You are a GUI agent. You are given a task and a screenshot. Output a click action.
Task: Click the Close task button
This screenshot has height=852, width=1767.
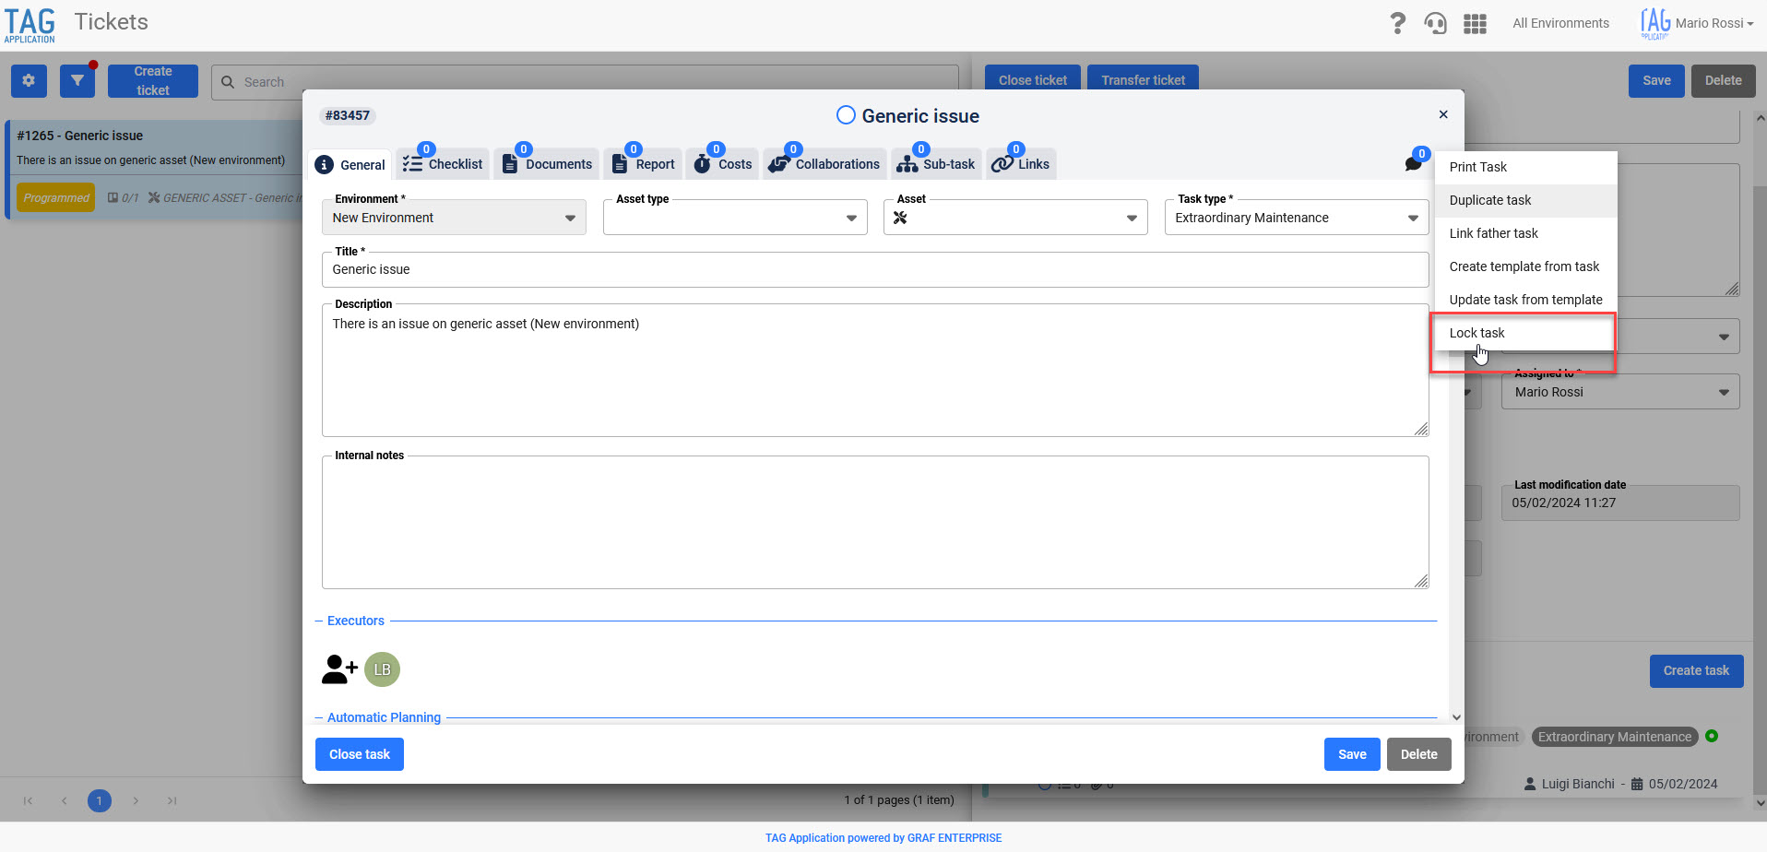point(359,754)
